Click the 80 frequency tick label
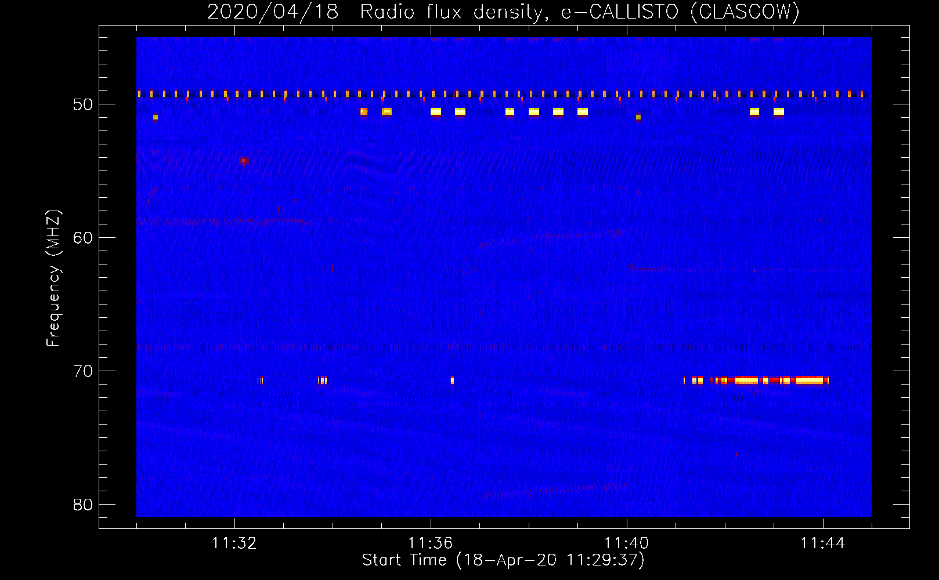Viewport: 939px width, 580px height. [83, 505]
